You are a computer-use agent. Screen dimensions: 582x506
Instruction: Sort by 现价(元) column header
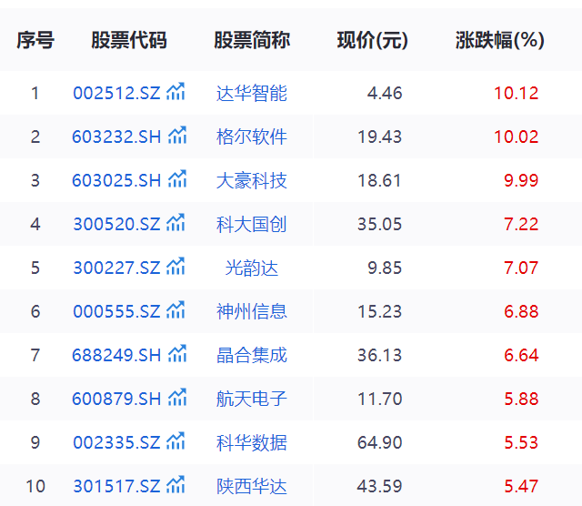click(x=372, y=41)
